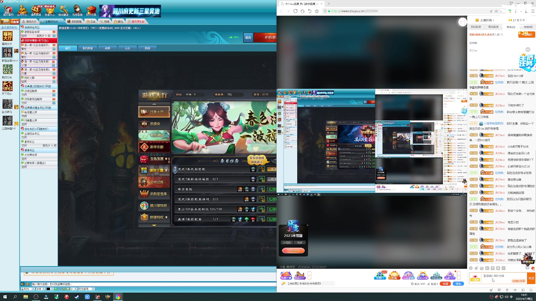Open black font color swatch
Viewport: 536px width, 301px height.
point(48,289)
